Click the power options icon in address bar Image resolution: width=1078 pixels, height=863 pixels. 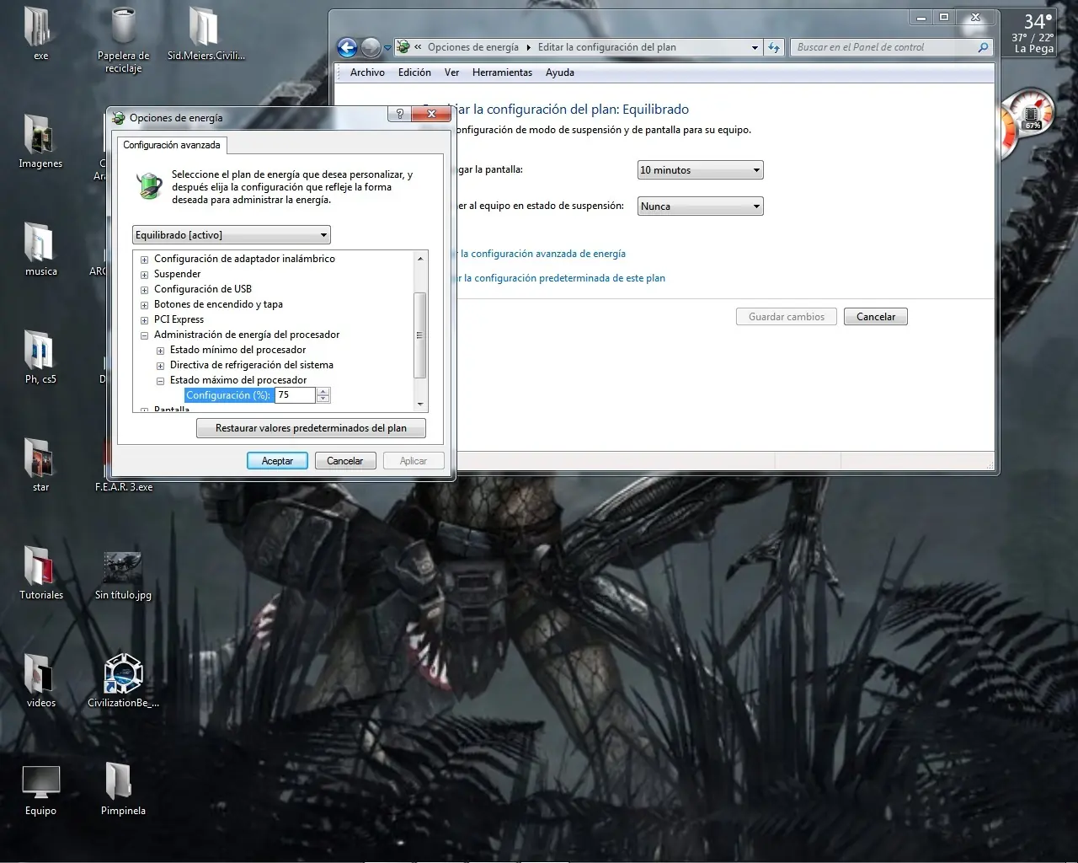point(403,47)
